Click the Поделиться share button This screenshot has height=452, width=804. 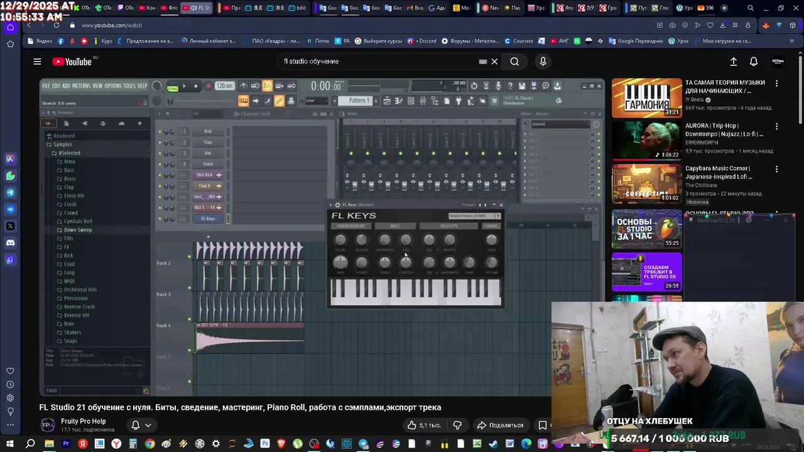[x=499, y=425]
